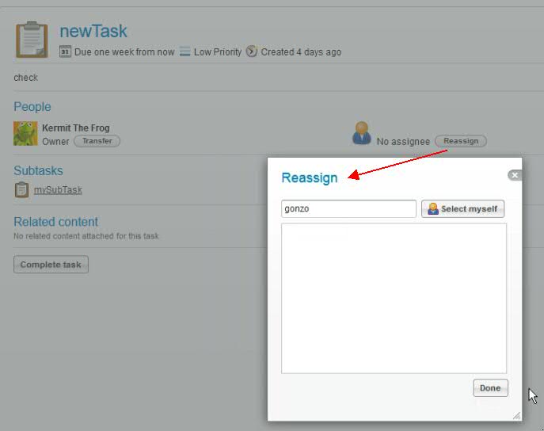Click 'No related content attached' text
This screenshot has height=431, width=544.
coord(86,236)
